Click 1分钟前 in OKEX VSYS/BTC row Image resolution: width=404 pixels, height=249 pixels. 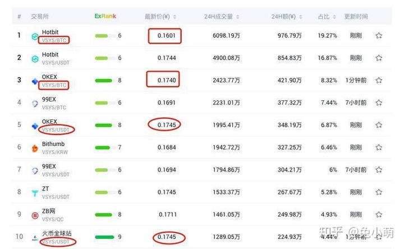coord(356,80)
